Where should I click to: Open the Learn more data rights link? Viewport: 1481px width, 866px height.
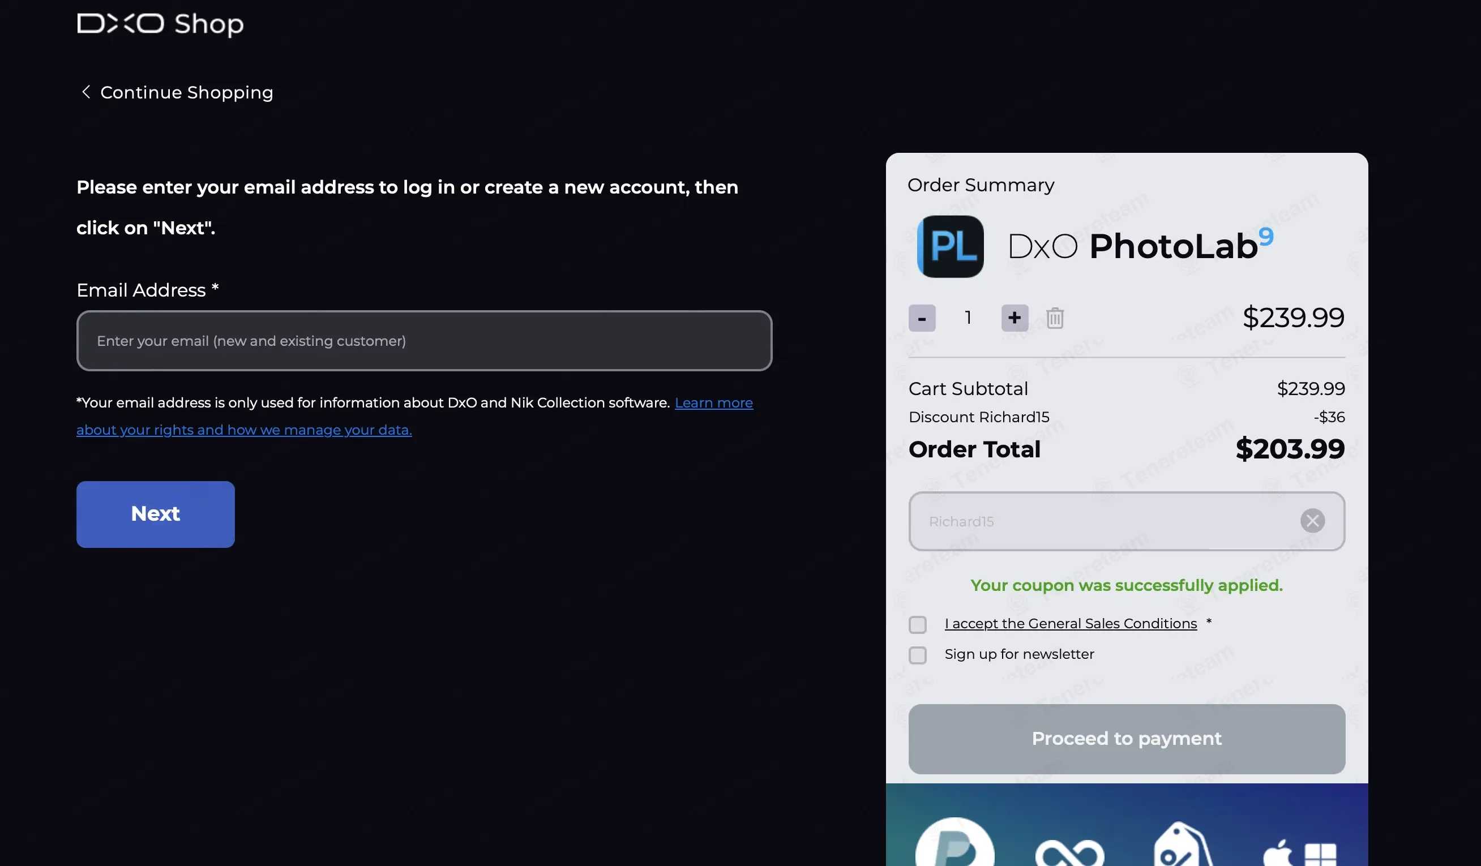pyautogui.click(x=713, y=403)
